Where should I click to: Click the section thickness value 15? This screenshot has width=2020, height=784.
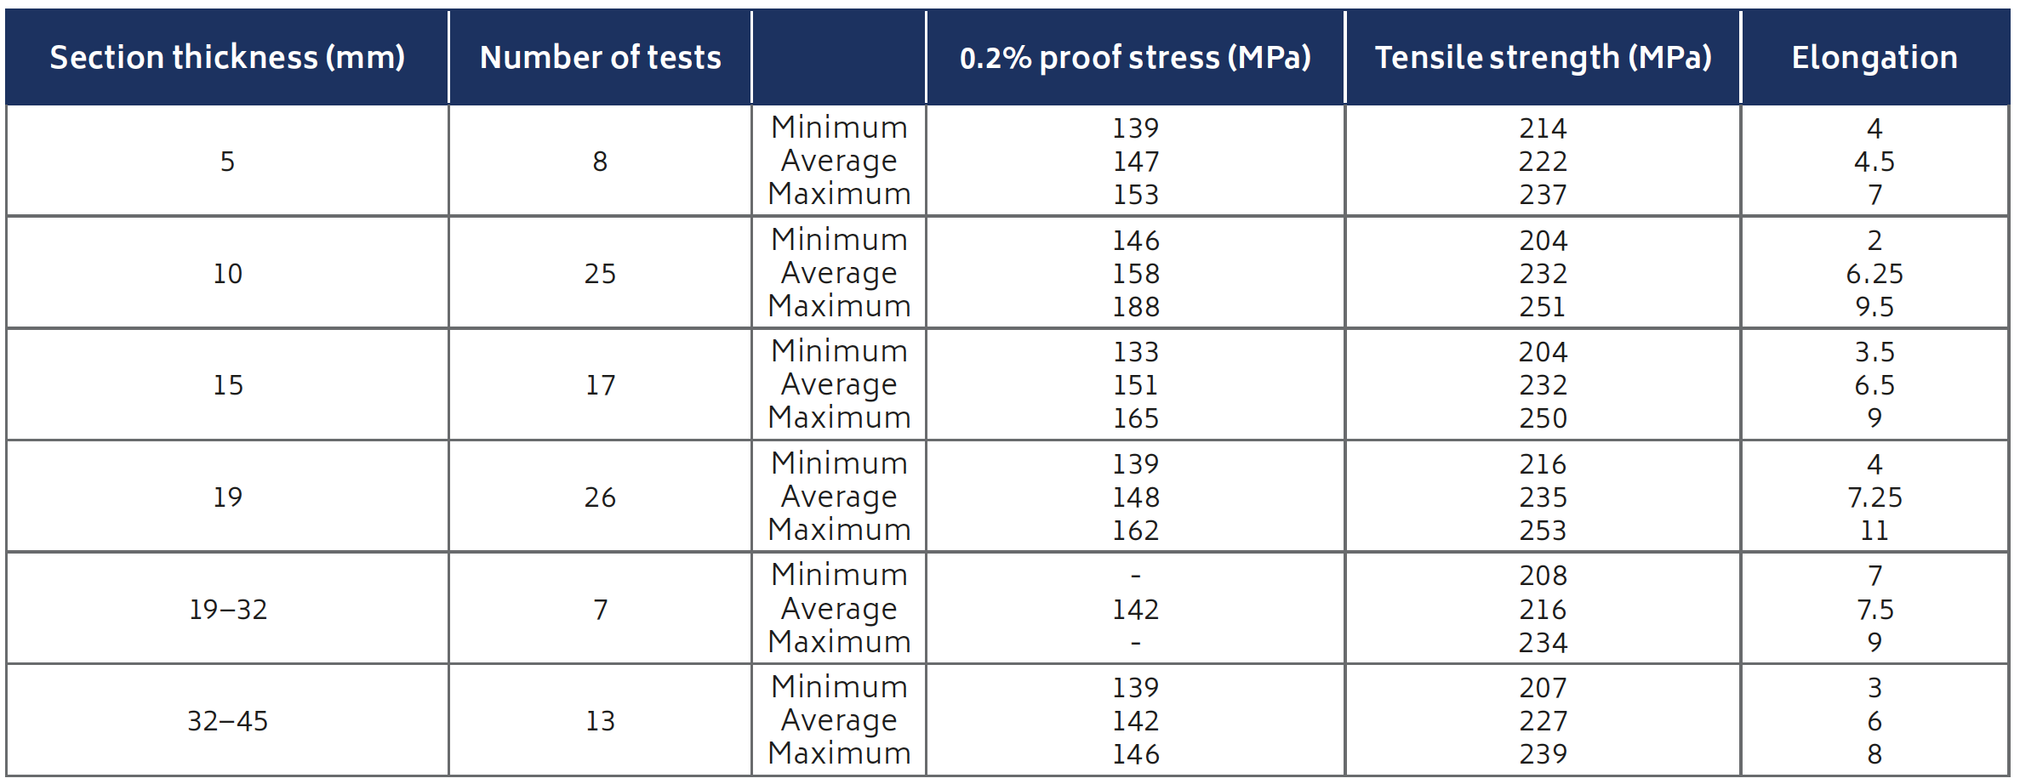pos(227,385)
